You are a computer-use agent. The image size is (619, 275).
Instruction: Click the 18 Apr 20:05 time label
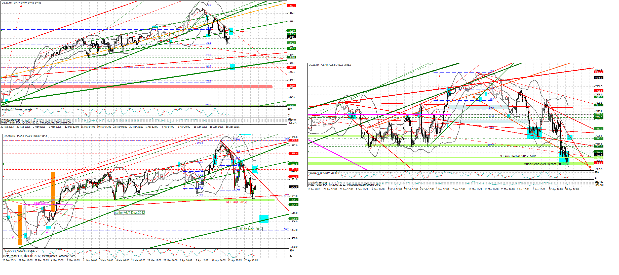(x=233, y=127)
